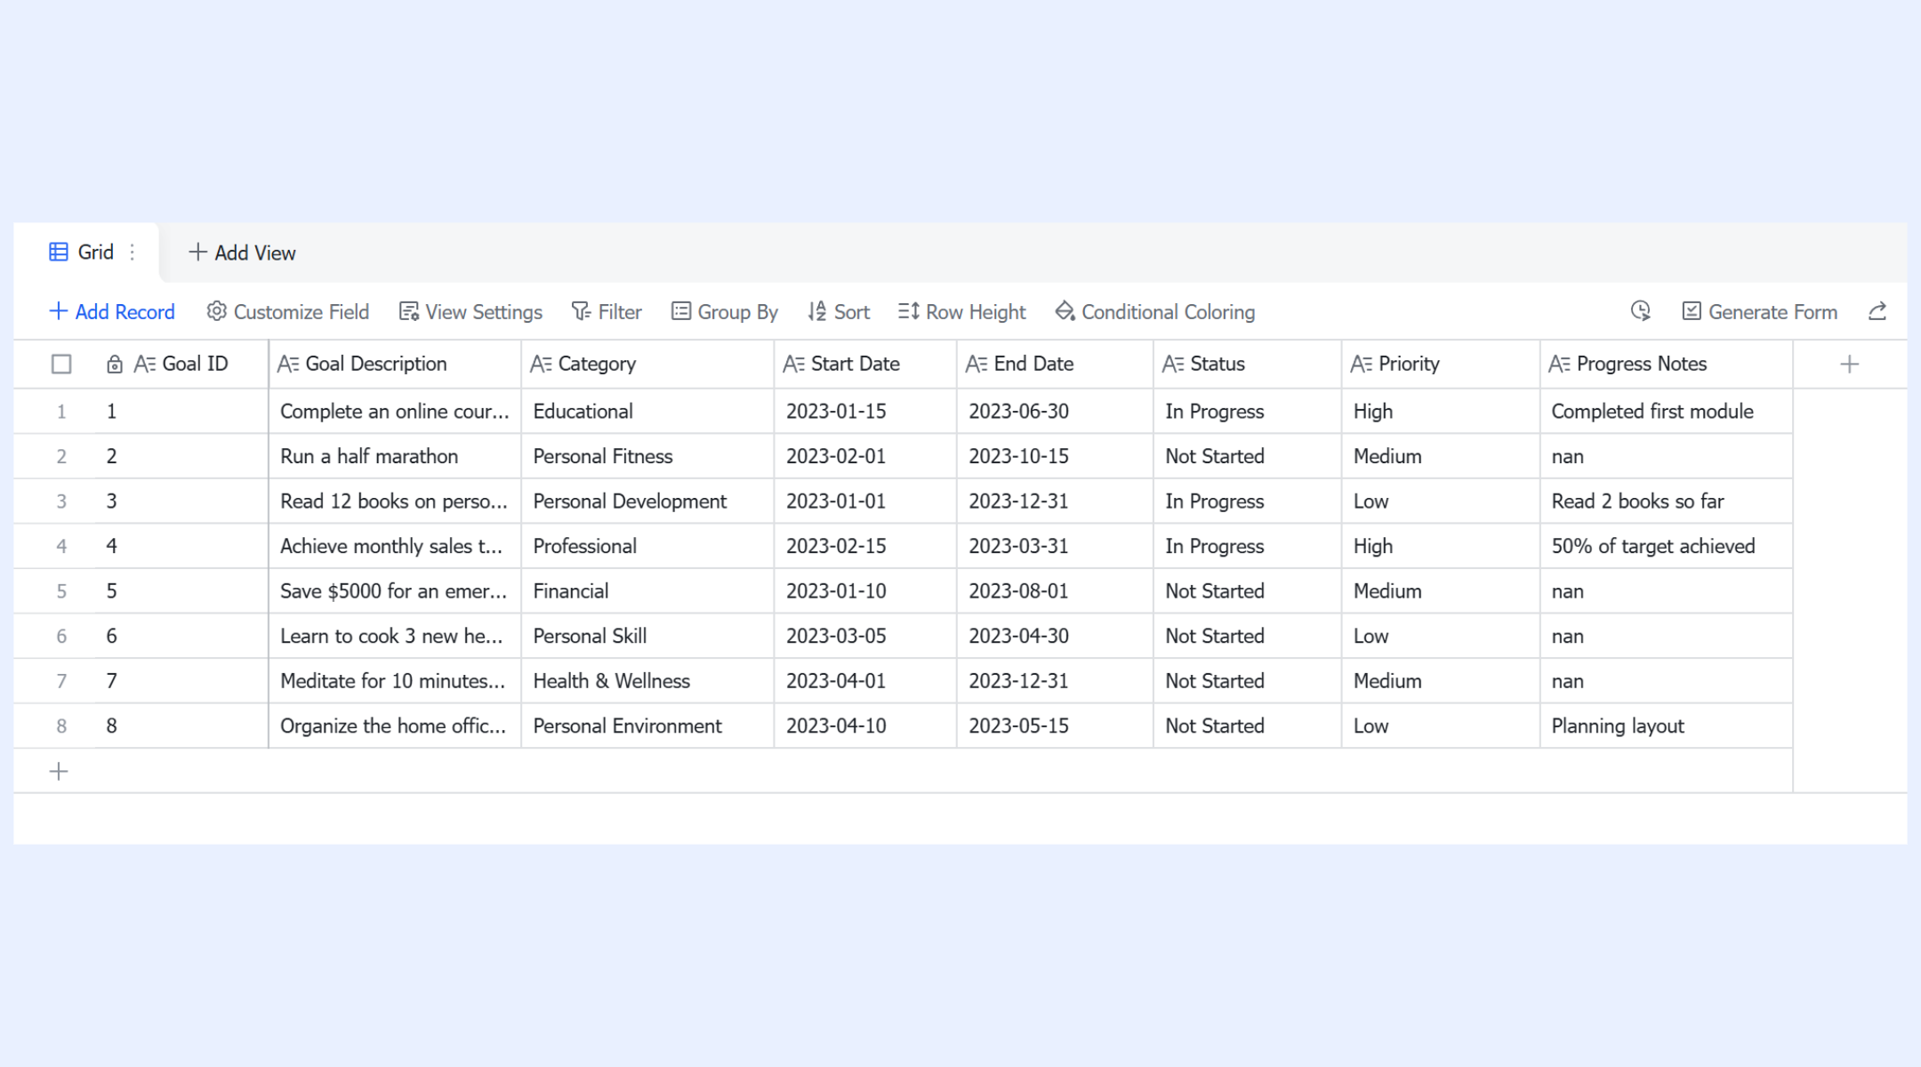Click 'Not Started' status for Goal 6

click(x=1248, y=636)
